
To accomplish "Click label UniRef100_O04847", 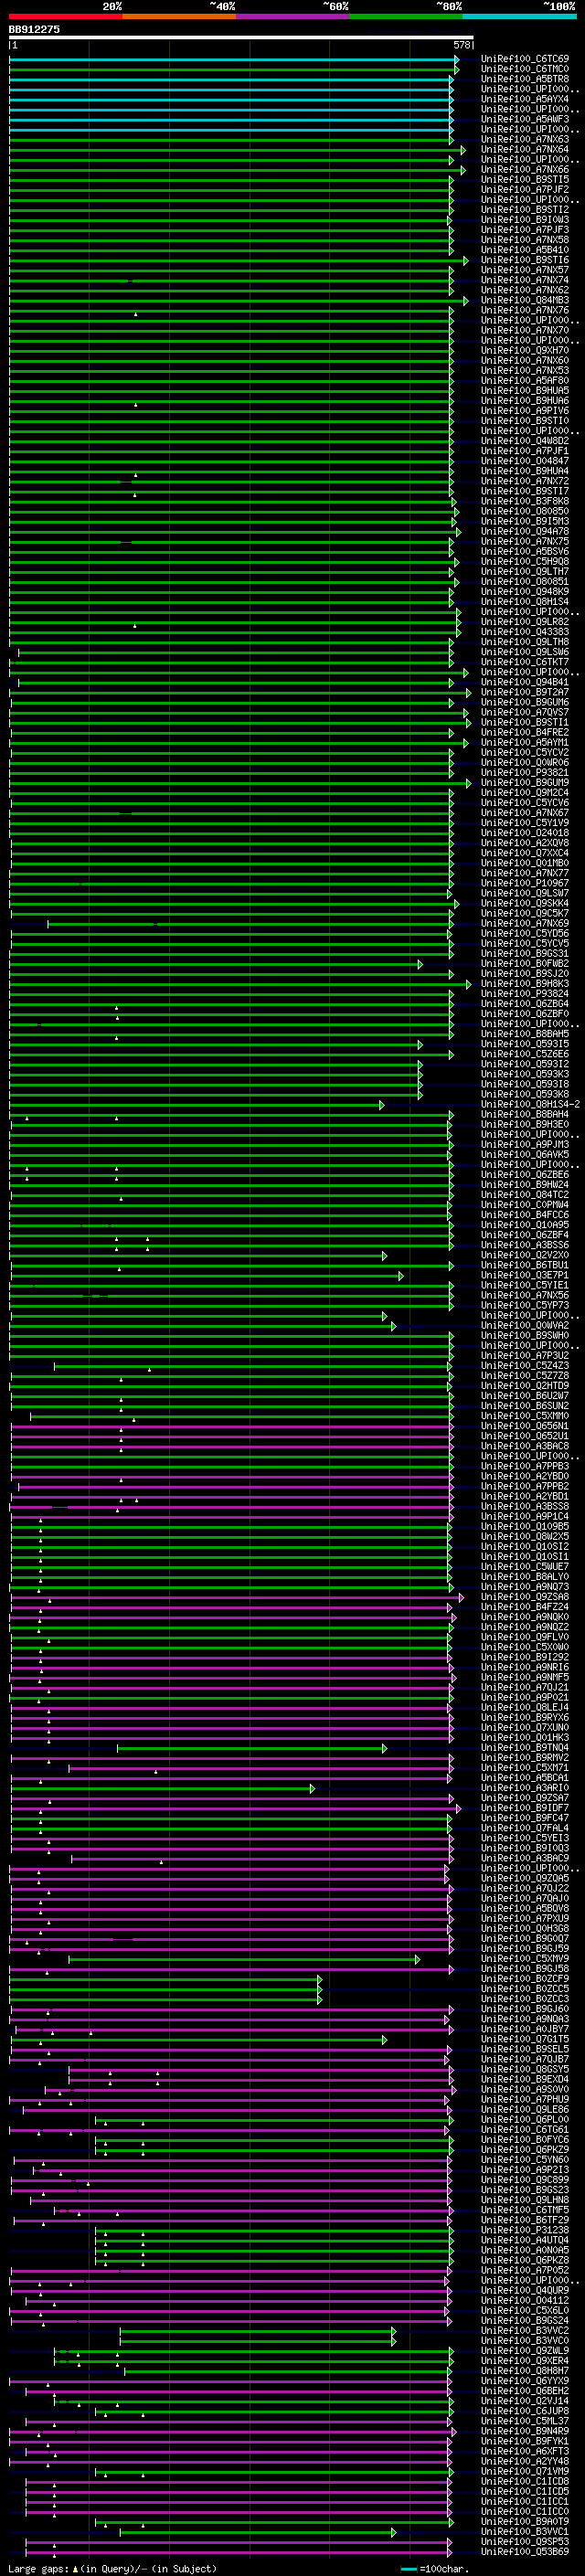I will 525,461.
